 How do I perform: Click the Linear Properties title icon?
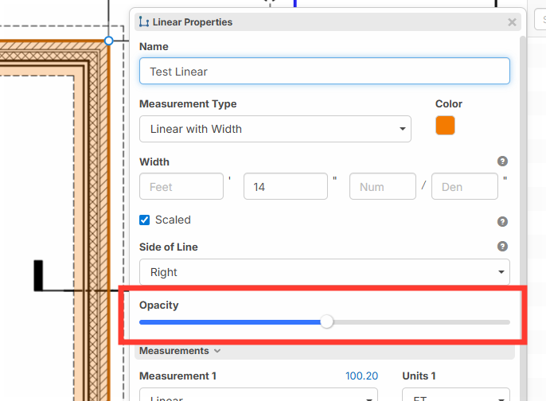143,22
